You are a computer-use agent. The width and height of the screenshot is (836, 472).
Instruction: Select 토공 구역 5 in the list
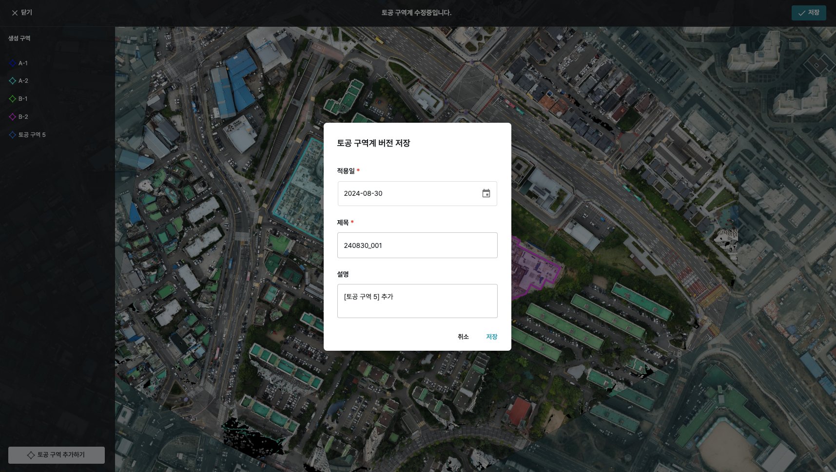coord(32,135)
